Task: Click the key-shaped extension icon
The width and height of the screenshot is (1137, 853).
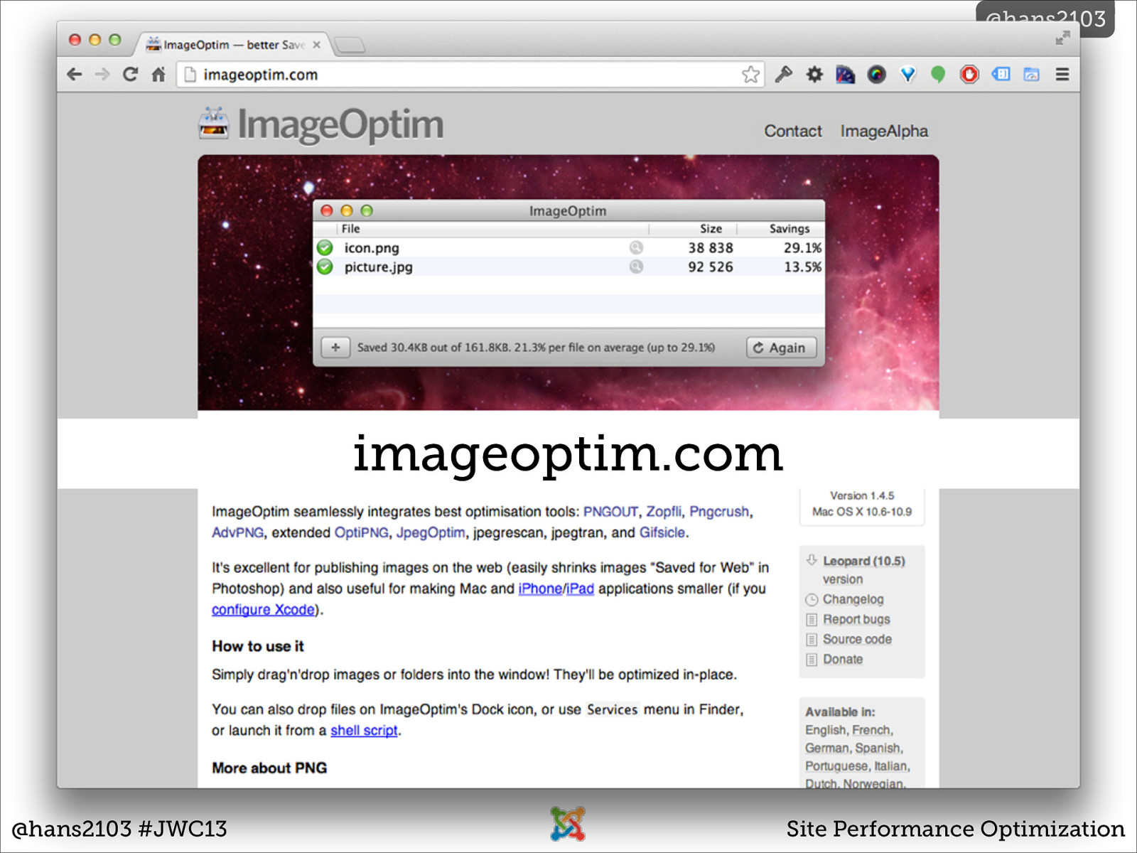Action: pos(784,74)
